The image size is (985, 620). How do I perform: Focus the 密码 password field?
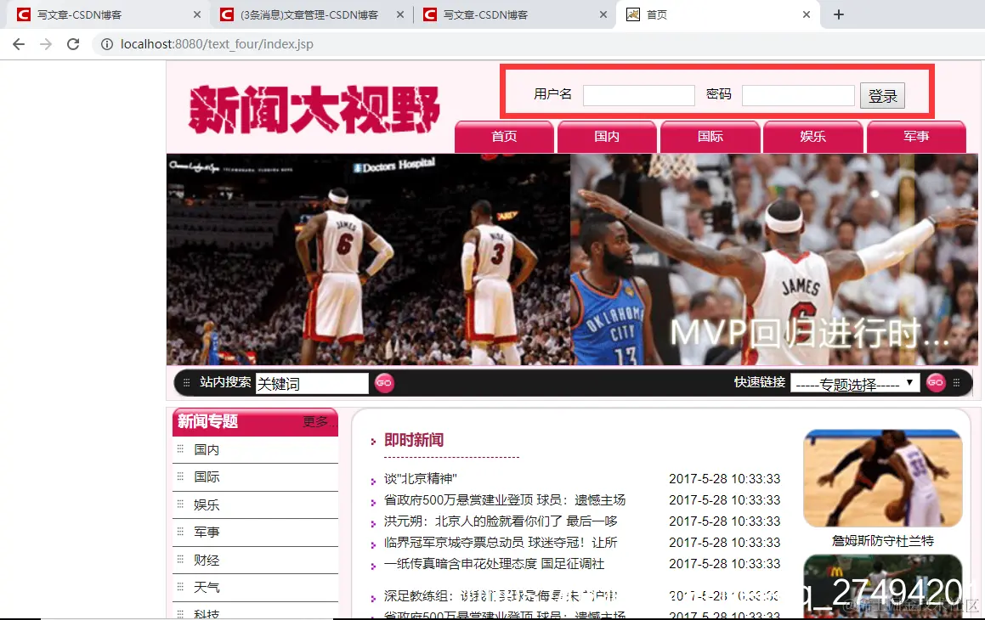tap(798, 95)
